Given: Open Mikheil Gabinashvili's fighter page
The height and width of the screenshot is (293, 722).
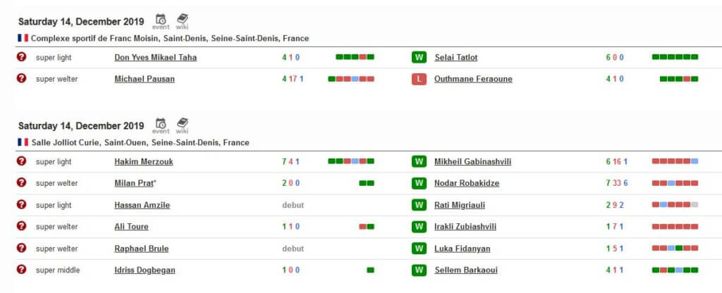Looking at the screenshot, I should tap(472, 162).
